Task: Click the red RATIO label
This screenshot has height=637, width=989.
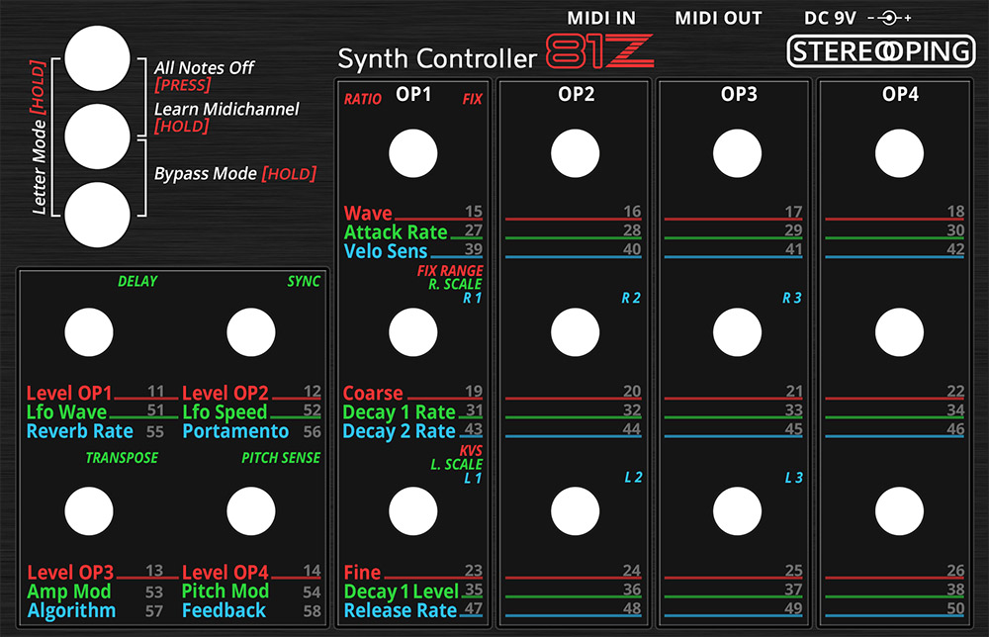Action: (x=363, y=99)
